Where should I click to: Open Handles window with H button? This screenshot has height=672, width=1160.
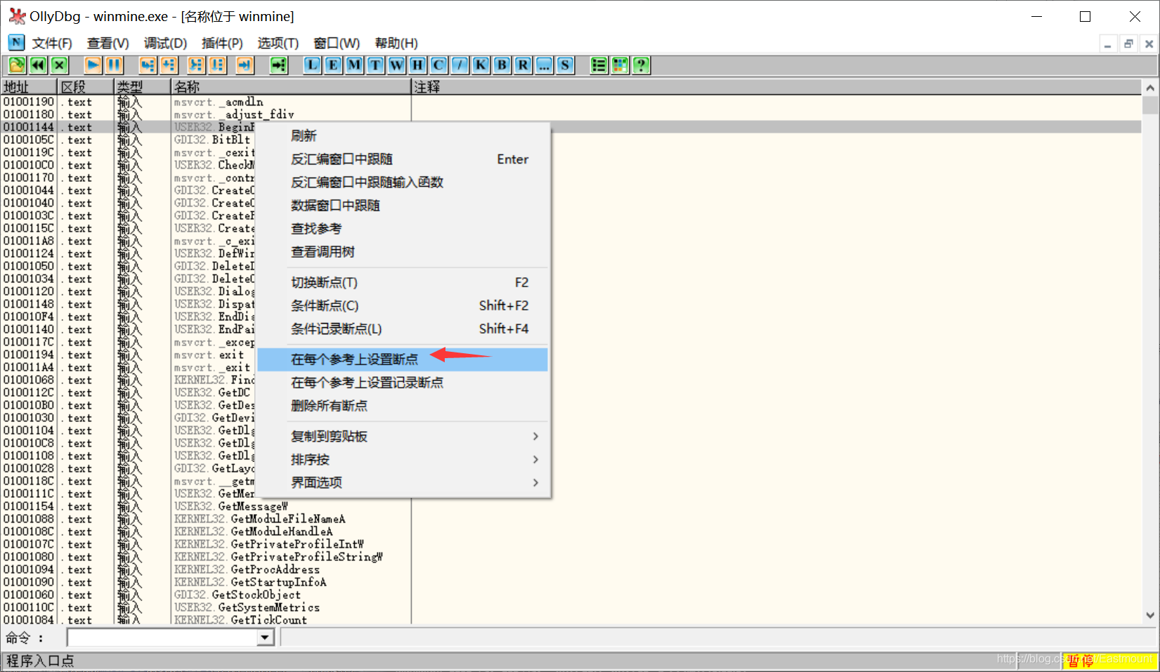pyautogui.click(x=417, y=65)
